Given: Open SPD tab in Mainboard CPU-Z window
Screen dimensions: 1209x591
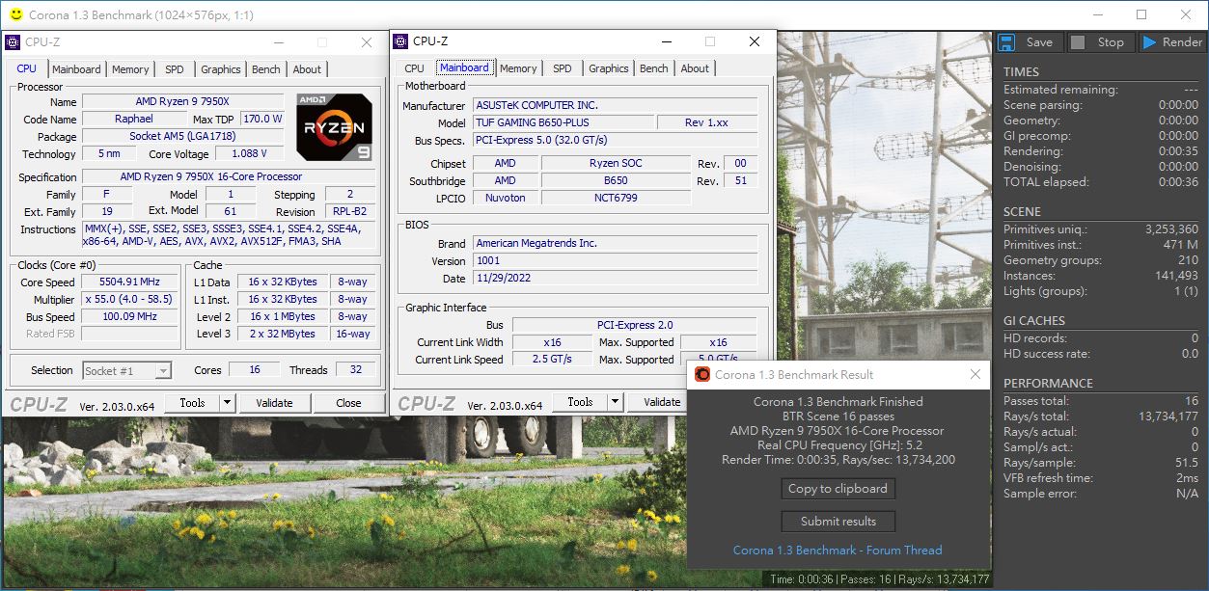Looking at the screenshot, I should click(x=563, y=68).
